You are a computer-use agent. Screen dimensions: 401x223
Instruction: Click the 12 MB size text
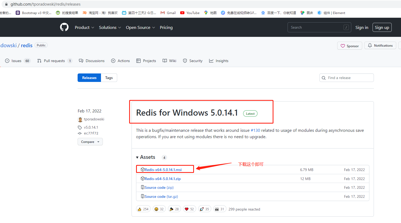(305, 179)
